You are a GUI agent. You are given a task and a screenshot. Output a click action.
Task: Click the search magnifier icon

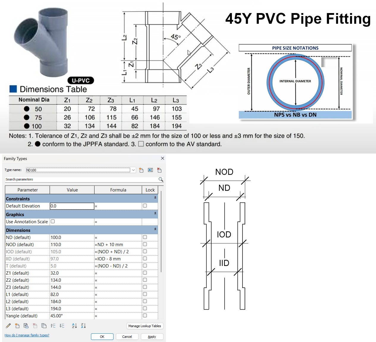[161, 179]
